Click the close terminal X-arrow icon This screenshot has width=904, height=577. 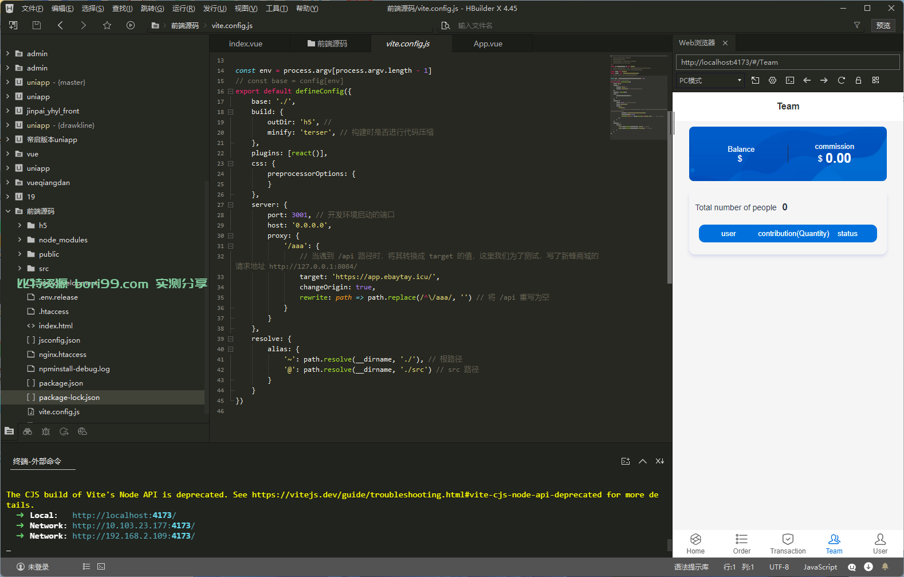tap(660, 461)
